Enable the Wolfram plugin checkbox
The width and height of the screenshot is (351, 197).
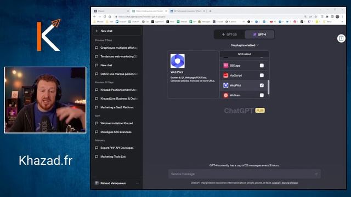pos(262,95)
